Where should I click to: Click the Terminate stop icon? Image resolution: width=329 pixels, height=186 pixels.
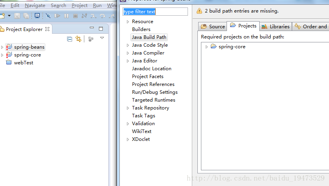point(76,16)
